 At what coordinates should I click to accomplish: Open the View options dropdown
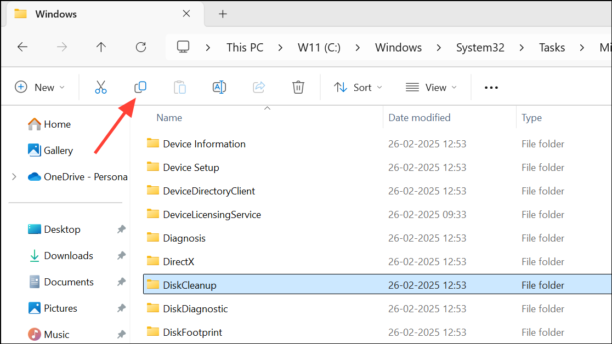click(431, 87)
